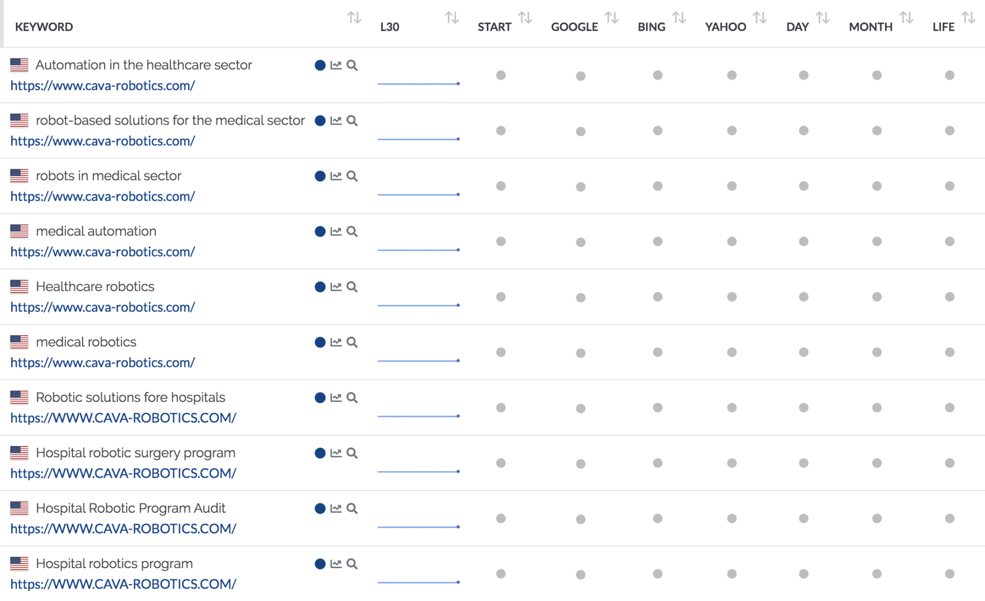
Task: Click search icon for 'Hospital robotics program' row
Action: (x=352, y=564)
